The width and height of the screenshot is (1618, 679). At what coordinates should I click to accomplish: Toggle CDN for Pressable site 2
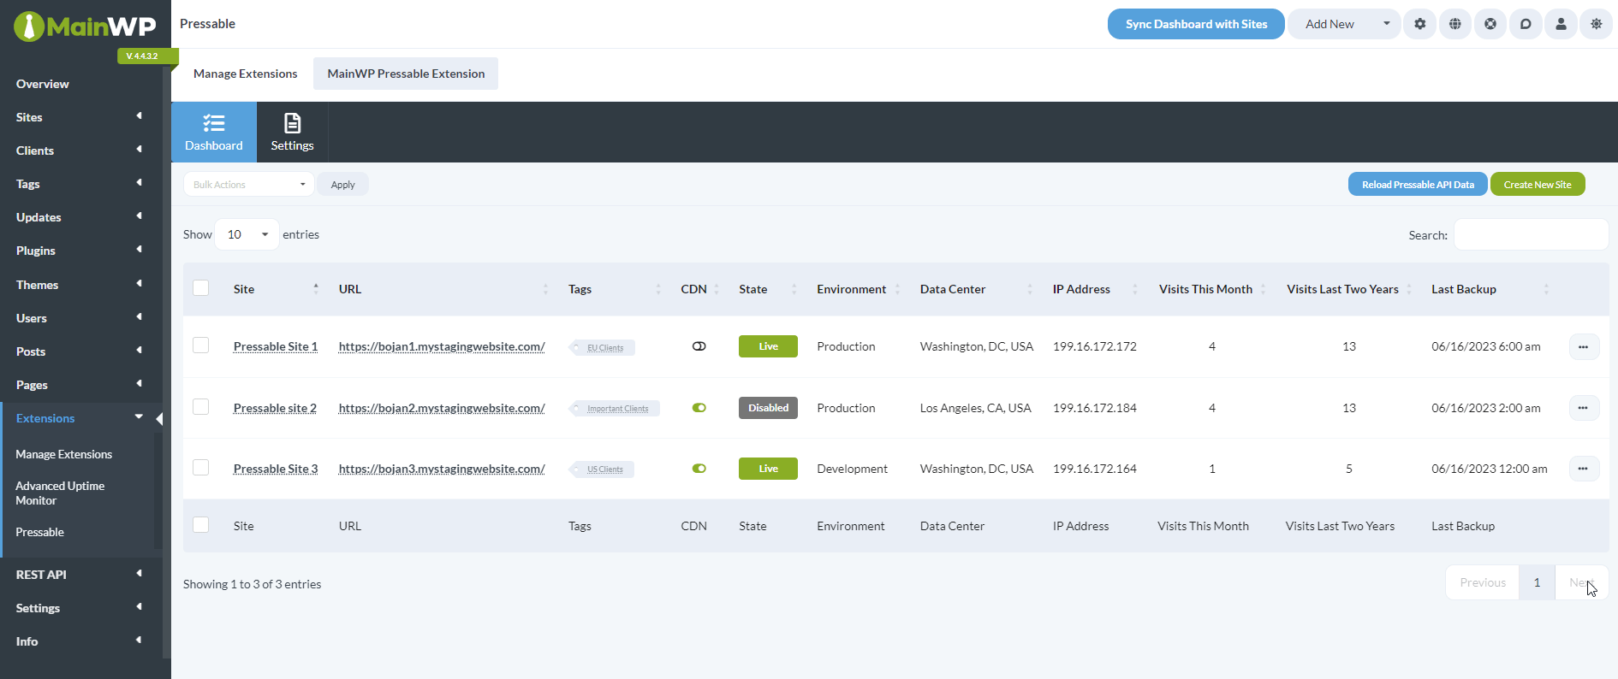(699, 408)
